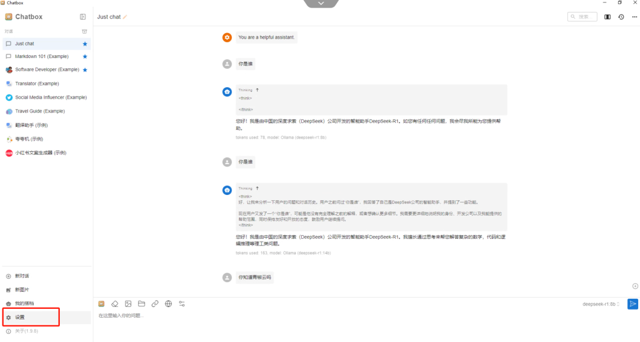640x342 pixels.
Task: Attach a link with the chain icon
Action: pos(155,303)
